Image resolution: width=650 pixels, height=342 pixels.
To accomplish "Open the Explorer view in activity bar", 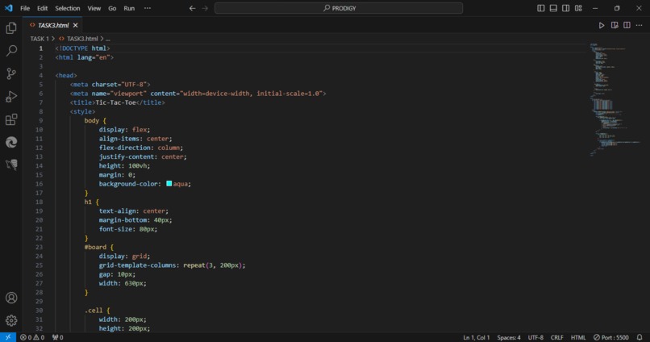I will [x=11, y=28].
